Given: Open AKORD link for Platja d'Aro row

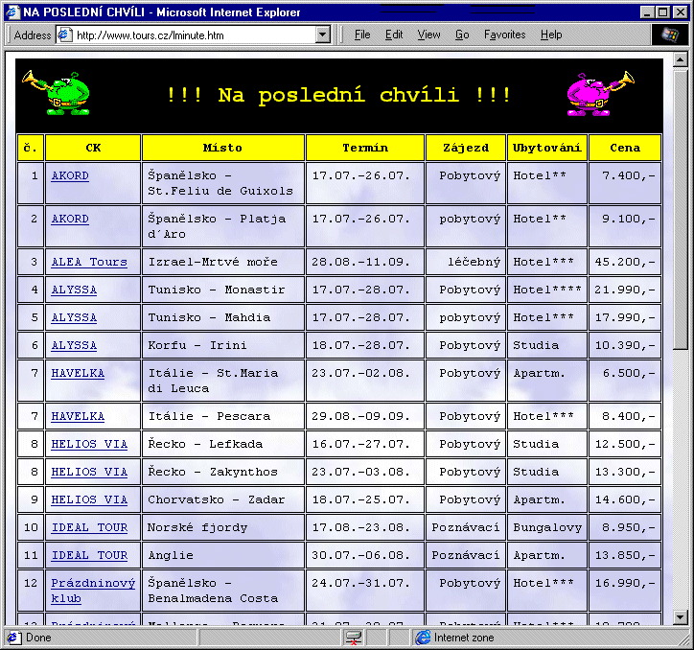Looking at the screenshot, I should click(70, 219).
